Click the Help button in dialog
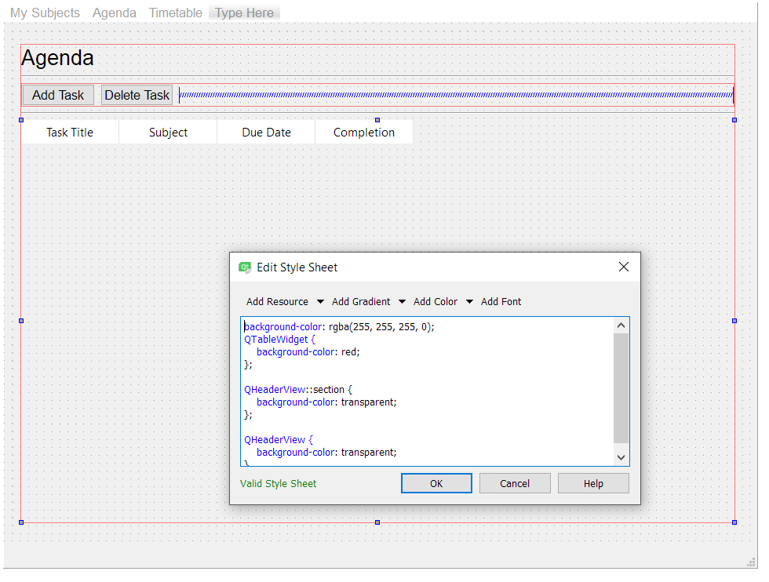The height and width of the screenshot is (582, 769). [x=593, y=483]
